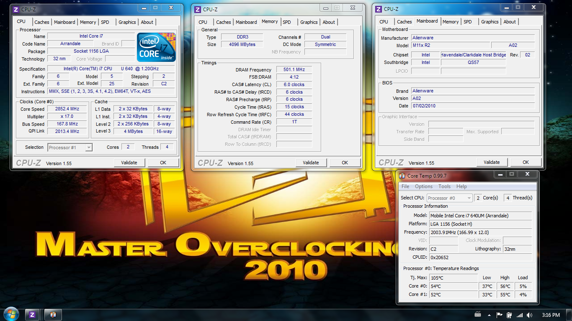Click on-screen keyboard tray icon
This screenshot has height=321, width=572.
(478, 314)
